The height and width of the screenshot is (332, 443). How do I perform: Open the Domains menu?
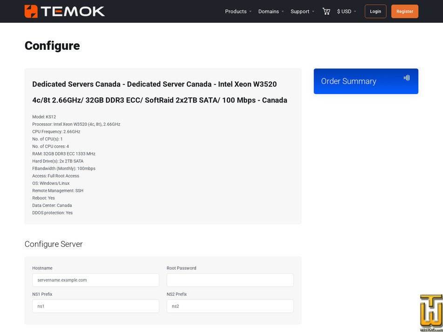[271, 11]
